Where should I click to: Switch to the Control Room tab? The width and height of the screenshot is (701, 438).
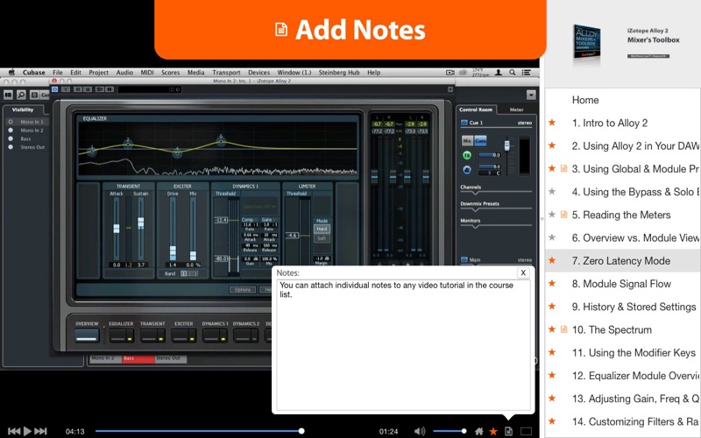[476, 109]
